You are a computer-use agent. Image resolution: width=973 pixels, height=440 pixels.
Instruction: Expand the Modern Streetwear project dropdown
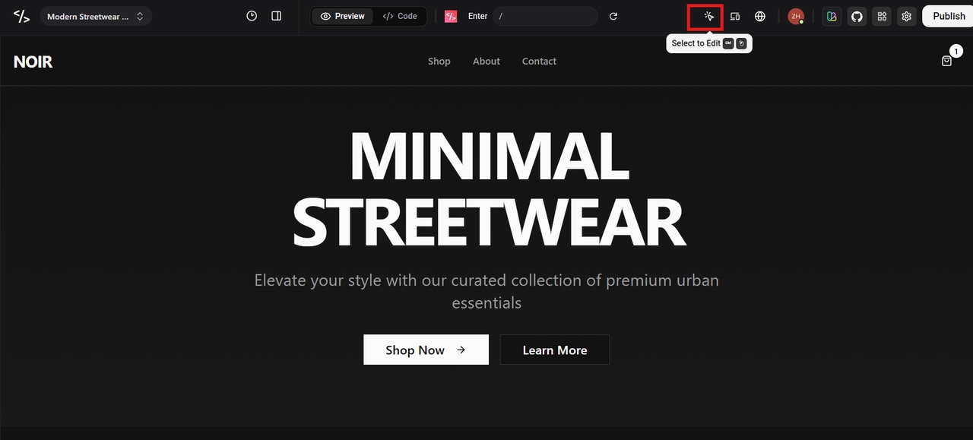[x=96, y=16]
